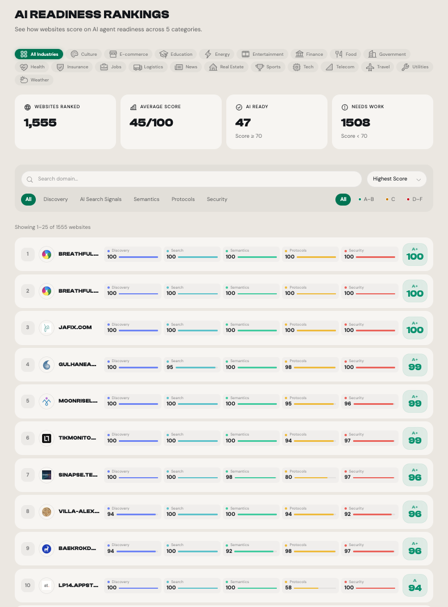Click the Tikmonito site logo icon

pyautogui.click(x=47, y=438)
